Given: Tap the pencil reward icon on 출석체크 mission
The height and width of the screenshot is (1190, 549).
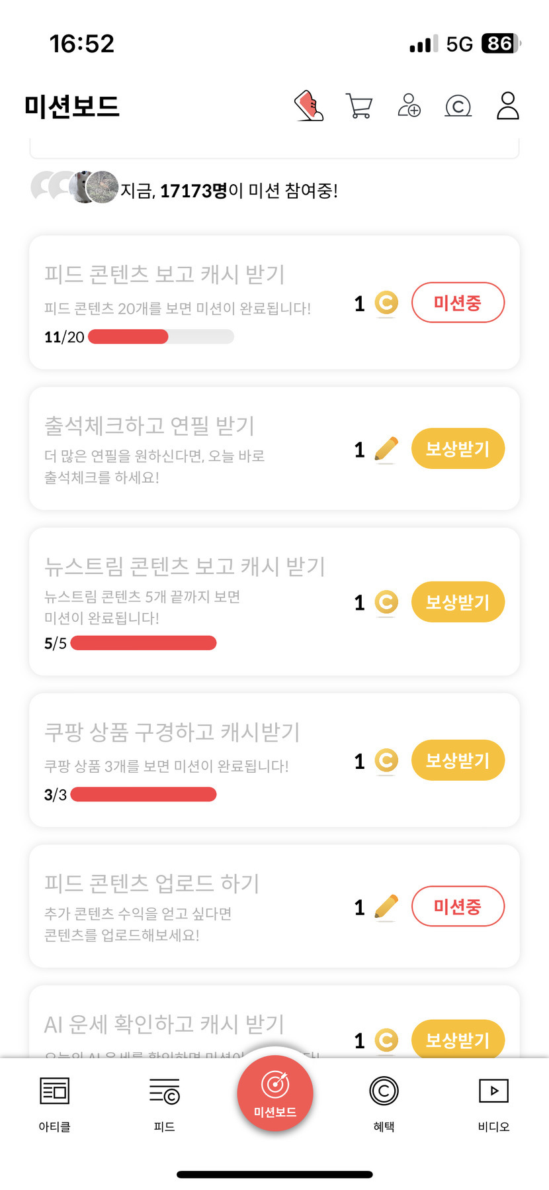Looking at the screenshot, I should (x=386, y=449).
